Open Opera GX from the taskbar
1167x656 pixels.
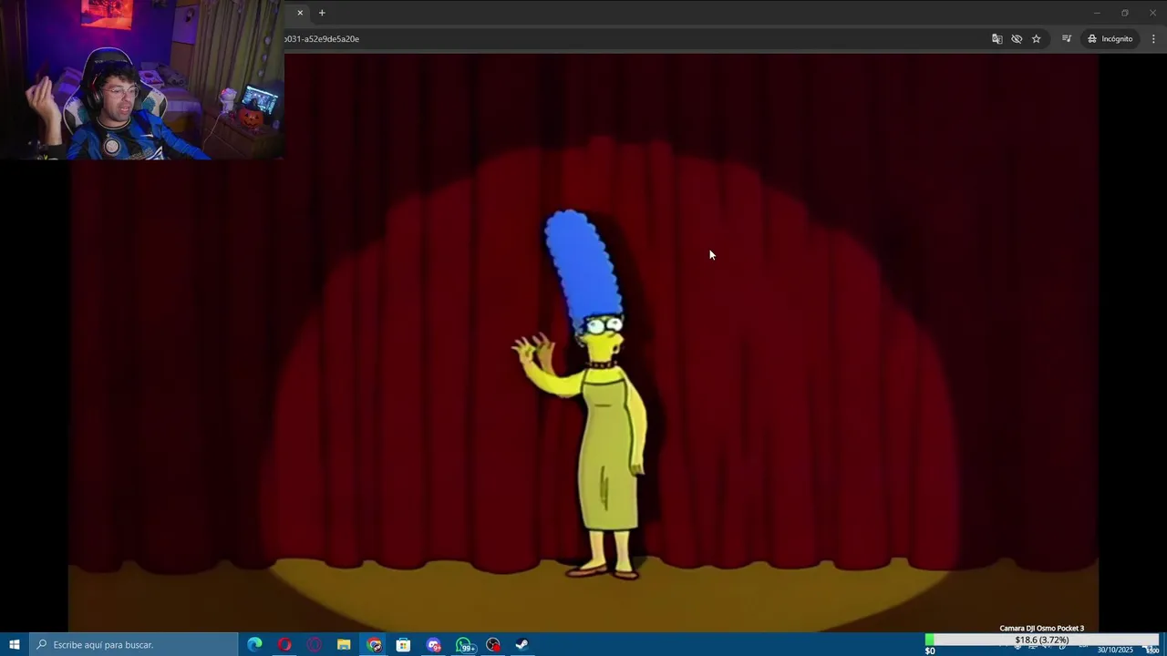click(x=315, y=644)
